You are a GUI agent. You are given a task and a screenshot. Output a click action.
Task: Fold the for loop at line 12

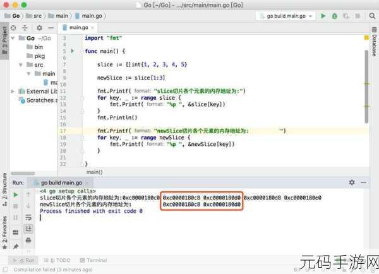point(82,98)
